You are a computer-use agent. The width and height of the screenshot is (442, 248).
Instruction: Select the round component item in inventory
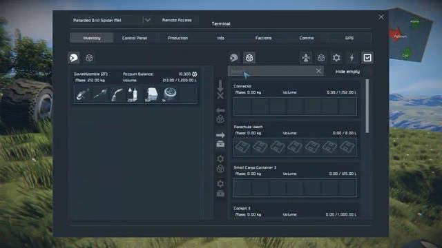[170, 94]
